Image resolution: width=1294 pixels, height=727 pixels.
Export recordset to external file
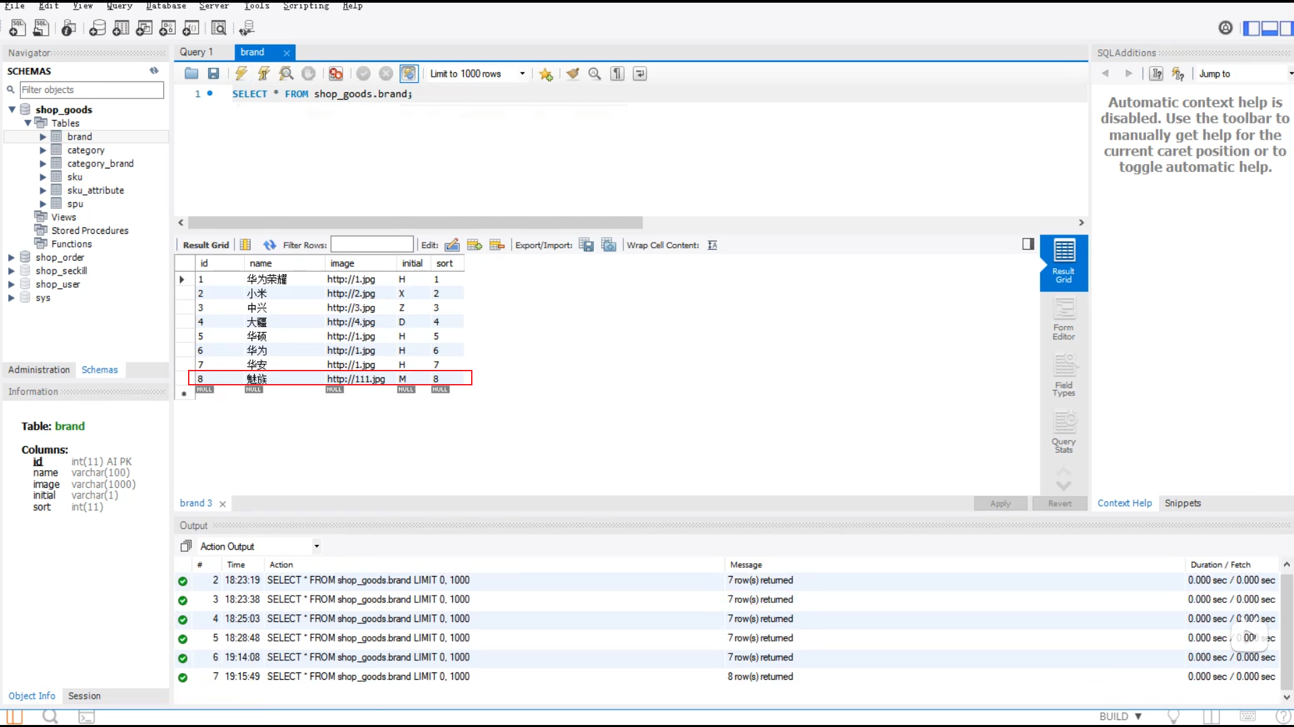tap(586, 245)
